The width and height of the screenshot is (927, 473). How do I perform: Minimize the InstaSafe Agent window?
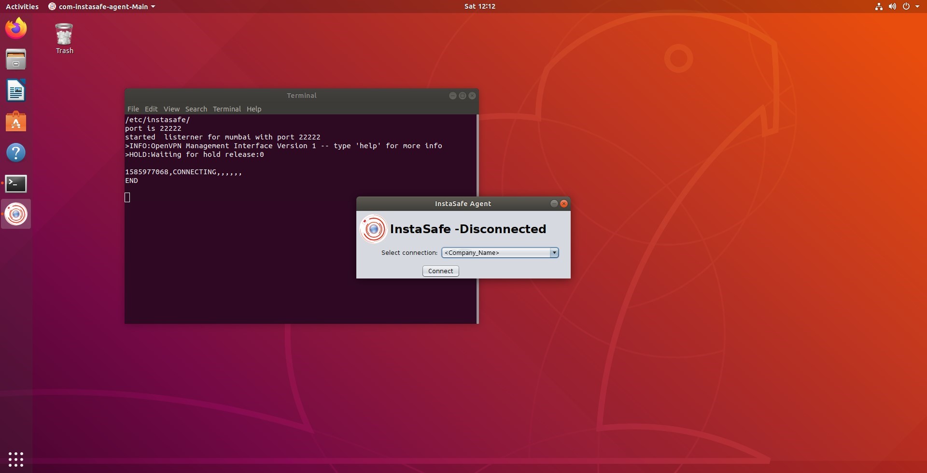pyautogui.click(x=554, y=204)
